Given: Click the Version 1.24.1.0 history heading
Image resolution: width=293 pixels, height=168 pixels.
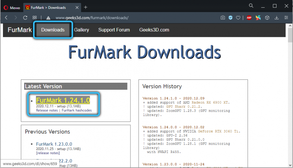Looking at the screenshot, I should coord(173,98).
